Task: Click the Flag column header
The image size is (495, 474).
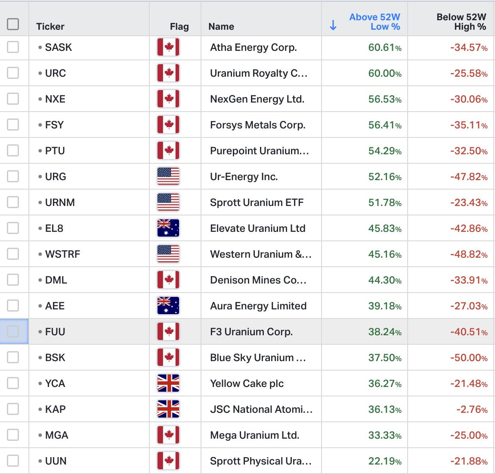Action: tap(179, 27)
